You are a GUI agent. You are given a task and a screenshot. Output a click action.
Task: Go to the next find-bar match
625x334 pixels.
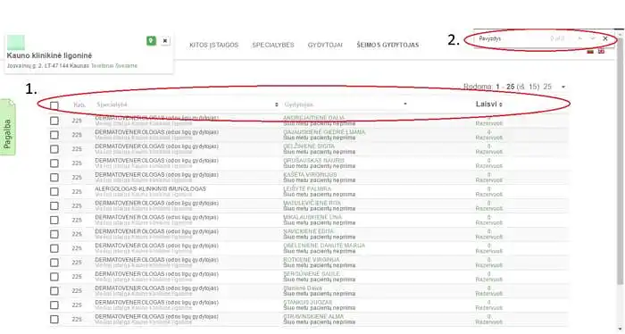pyautogui.click(x=593, y=38)
